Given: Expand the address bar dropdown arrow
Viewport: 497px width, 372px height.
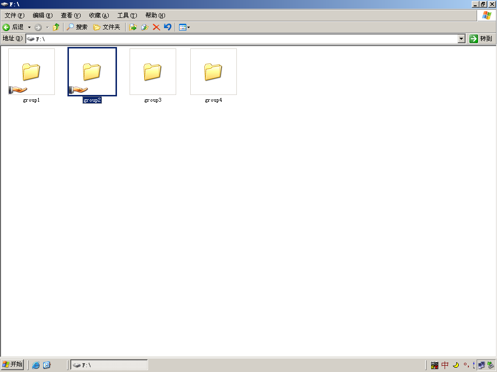Looking at the screenshot, I should (x=462, y=39).
